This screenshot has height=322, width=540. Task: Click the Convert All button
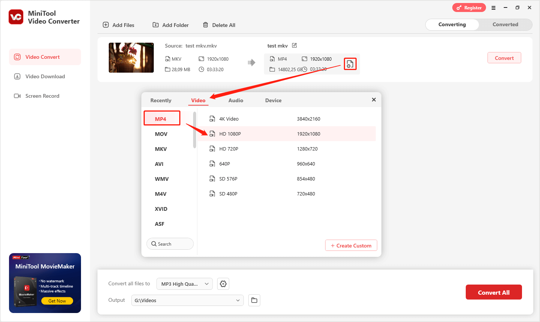[493, 292]
